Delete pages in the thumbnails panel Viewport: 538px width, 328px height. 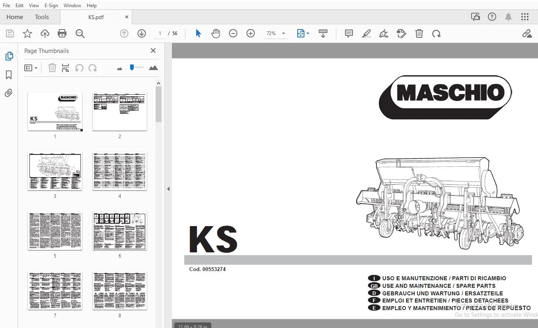coord(52,68)
